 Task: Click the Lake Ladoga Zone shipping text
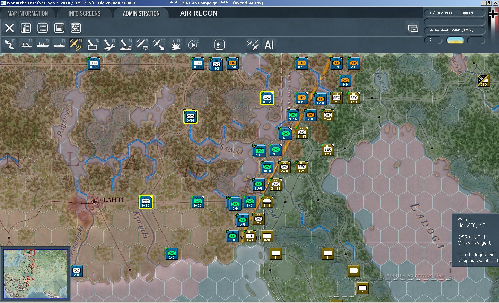478,258
